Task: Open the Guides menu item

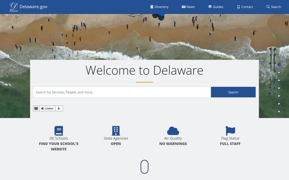Action: click(216, 7)
